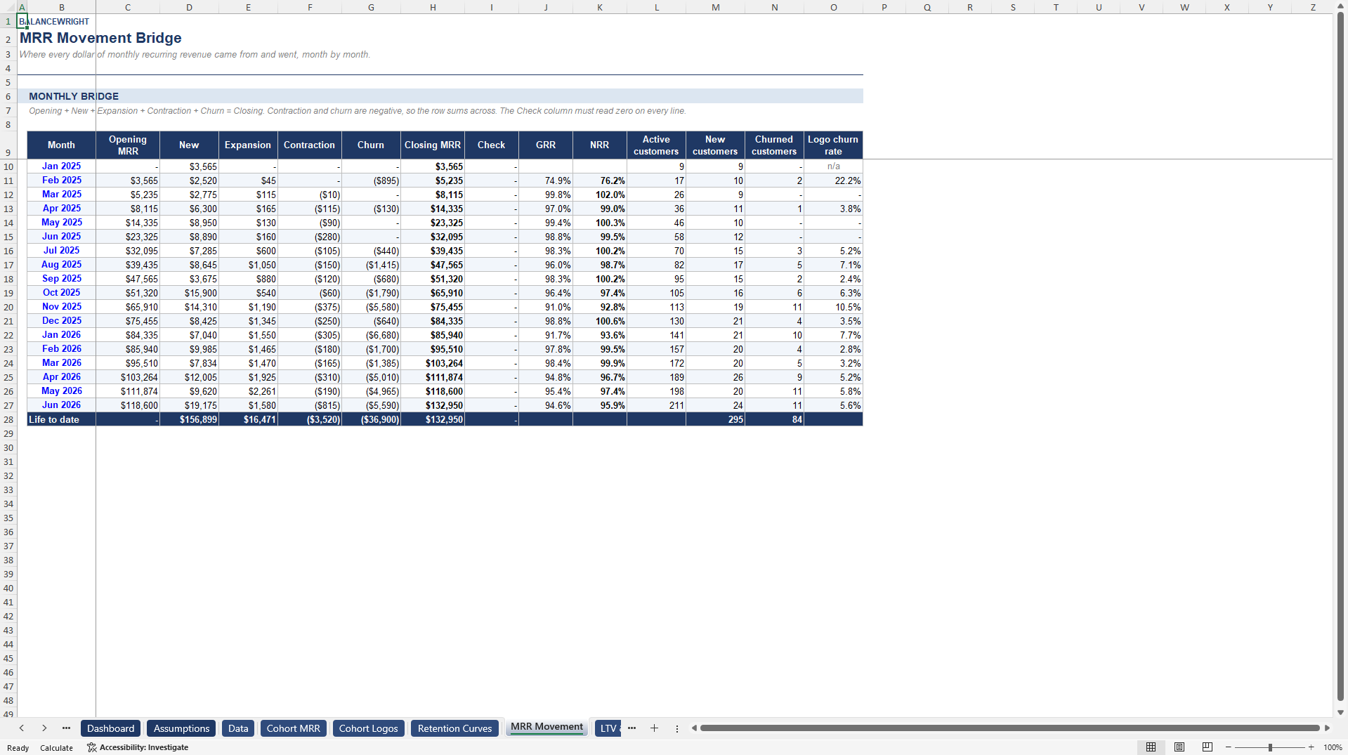Click the $156,899 New total cell
This screenshot has height=755, width=1348.
click(189, 419)
